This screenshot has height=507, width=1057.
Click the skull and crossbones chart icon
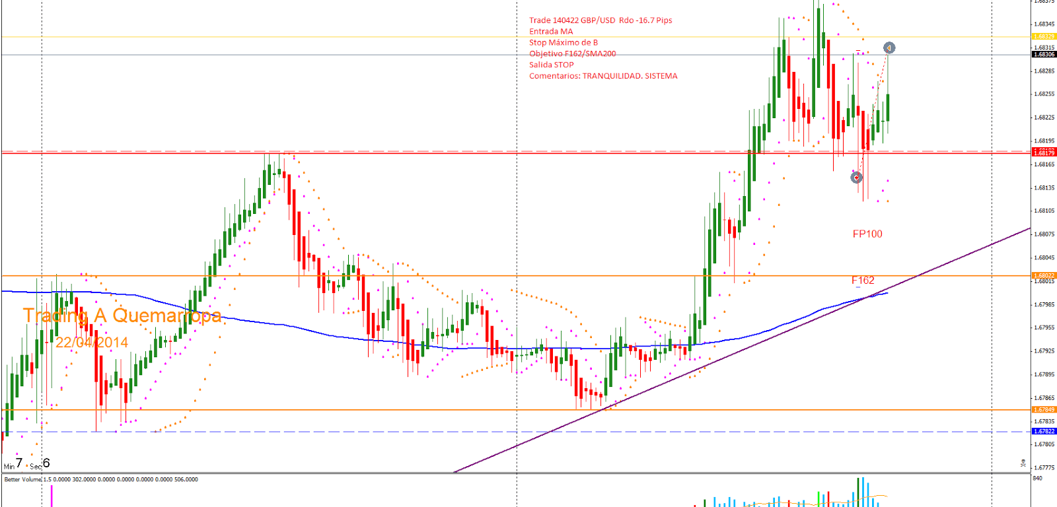pyautogui.click(x=1023, y=463)
